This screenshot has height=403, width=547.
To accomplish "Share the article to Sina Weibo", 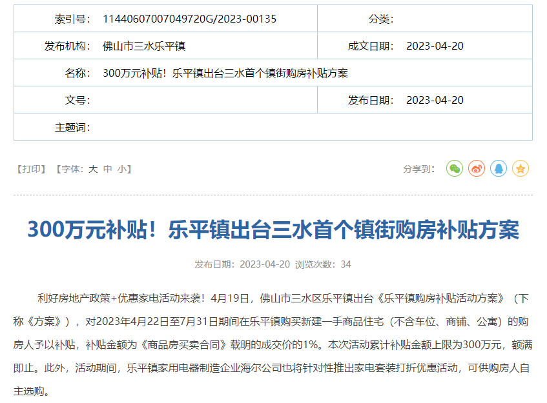I will tap(476, 168).
